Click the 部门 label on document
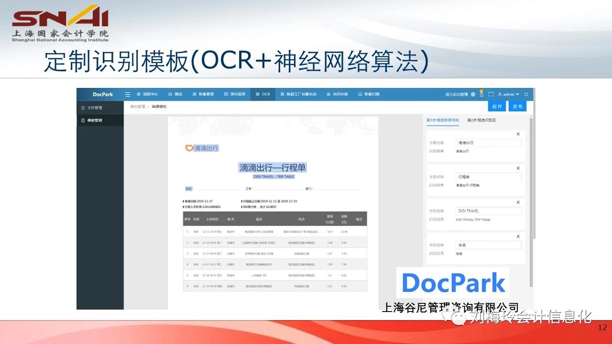 (309, 189)
